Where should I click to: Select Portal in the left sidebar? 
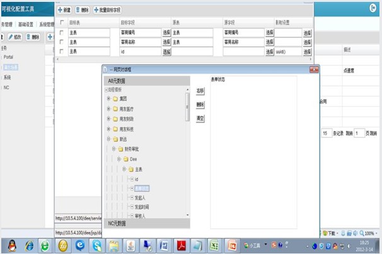click(8, 57)
